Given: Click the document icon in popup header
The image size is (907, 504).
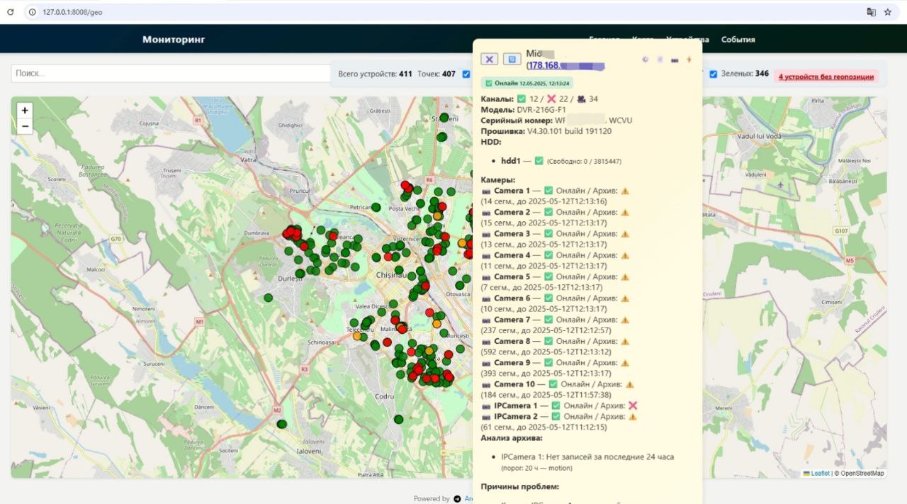Looking at the screenshot, I should coord(660,60).
